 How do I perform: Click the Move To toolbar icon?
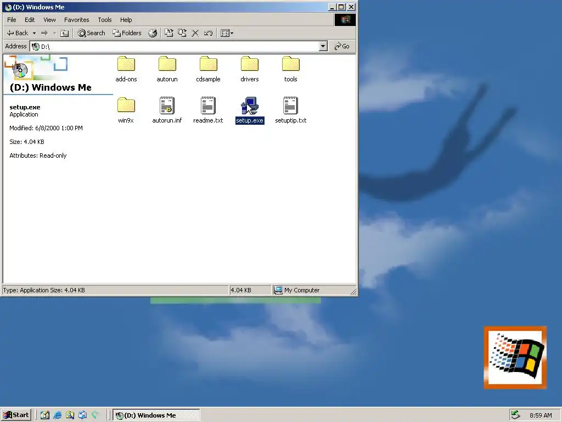169,33
